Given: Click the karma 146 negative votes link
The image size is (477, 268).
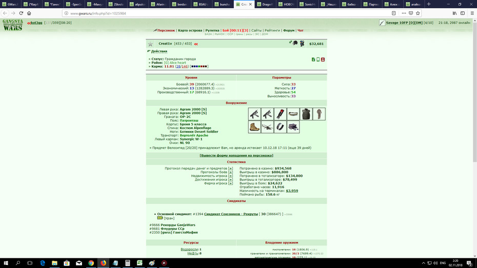Looking at the screenshot, I should (185, 66).
